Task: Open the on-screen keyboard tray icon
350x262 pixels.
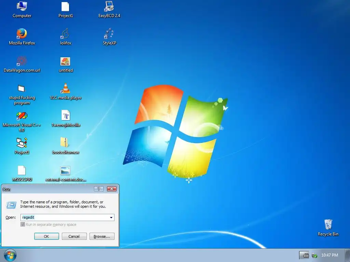Action: coord(306,255)
